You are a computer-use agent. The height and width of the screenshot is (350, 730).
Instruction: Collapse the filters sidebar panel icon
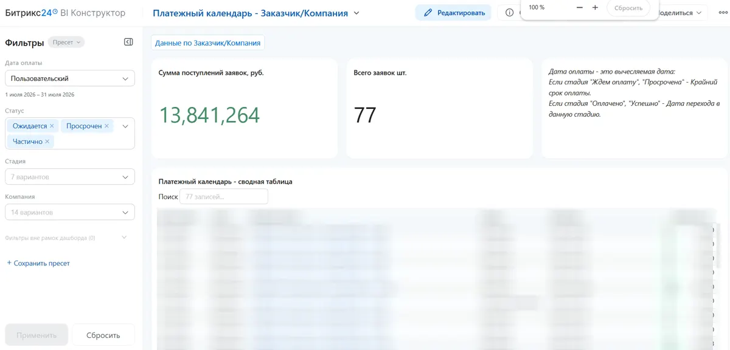coord(128,42)
